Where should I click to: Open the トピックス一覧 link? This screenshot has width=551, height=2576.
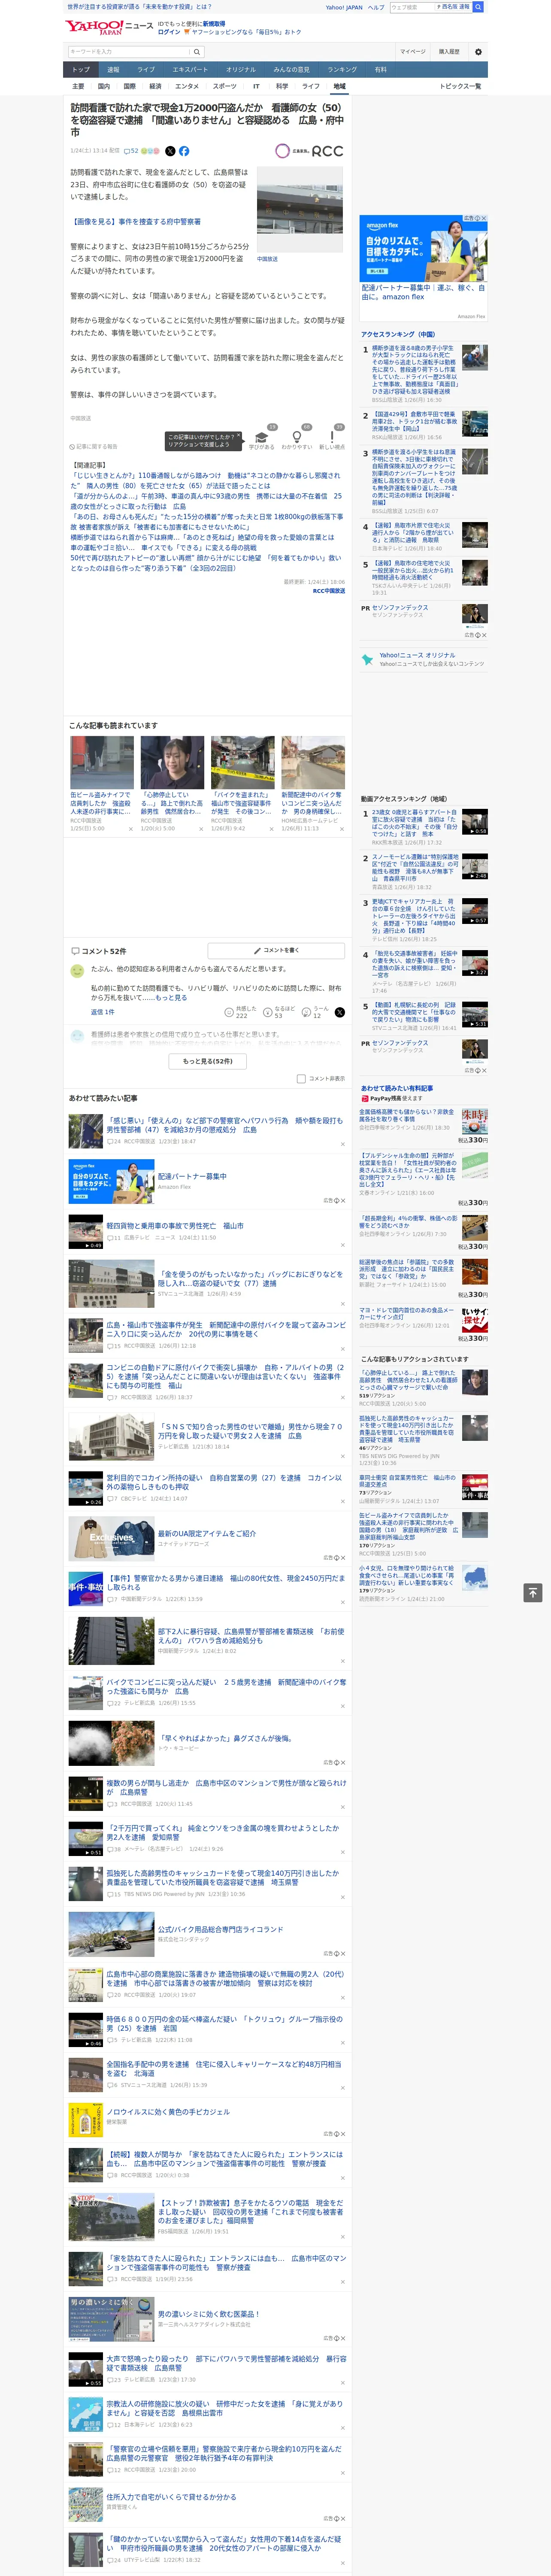tap(460, 86)
